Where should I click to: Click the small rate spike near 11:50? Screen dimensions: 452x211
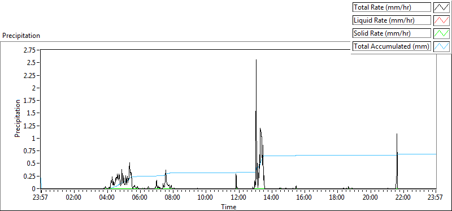pyautogui.click(x=236, y=180)
